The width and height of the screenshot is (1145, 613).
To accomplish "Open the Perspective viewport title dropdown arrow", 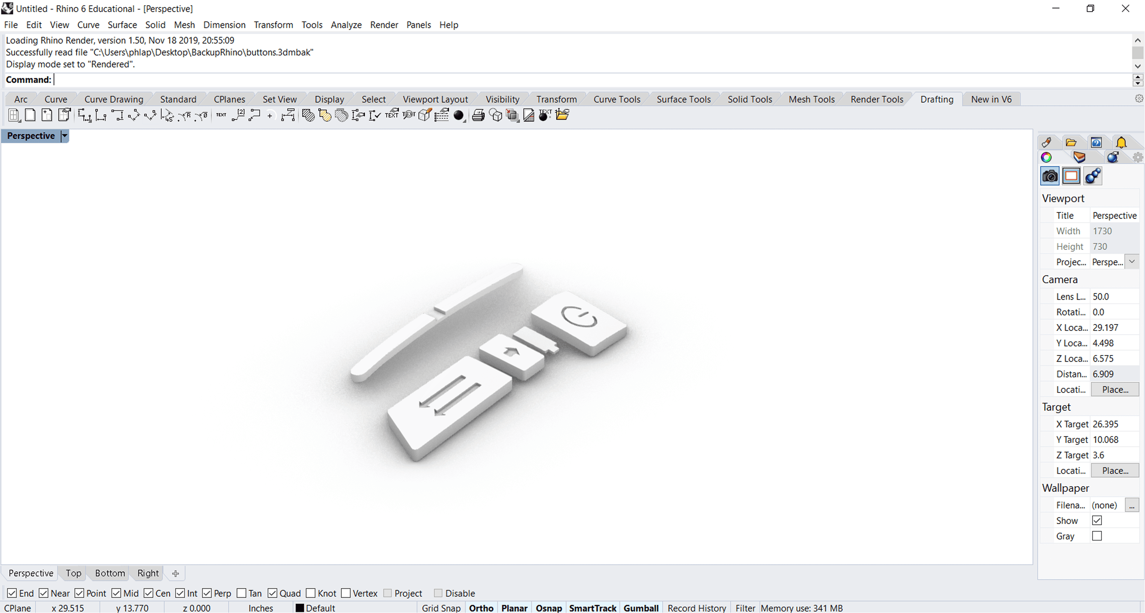I will (65, 136).
